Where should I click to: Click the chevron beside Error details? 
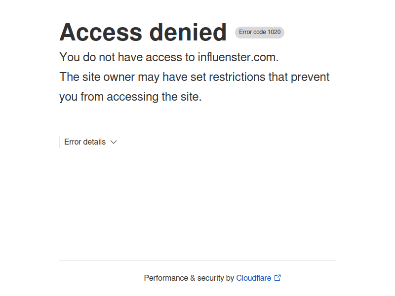114,142
